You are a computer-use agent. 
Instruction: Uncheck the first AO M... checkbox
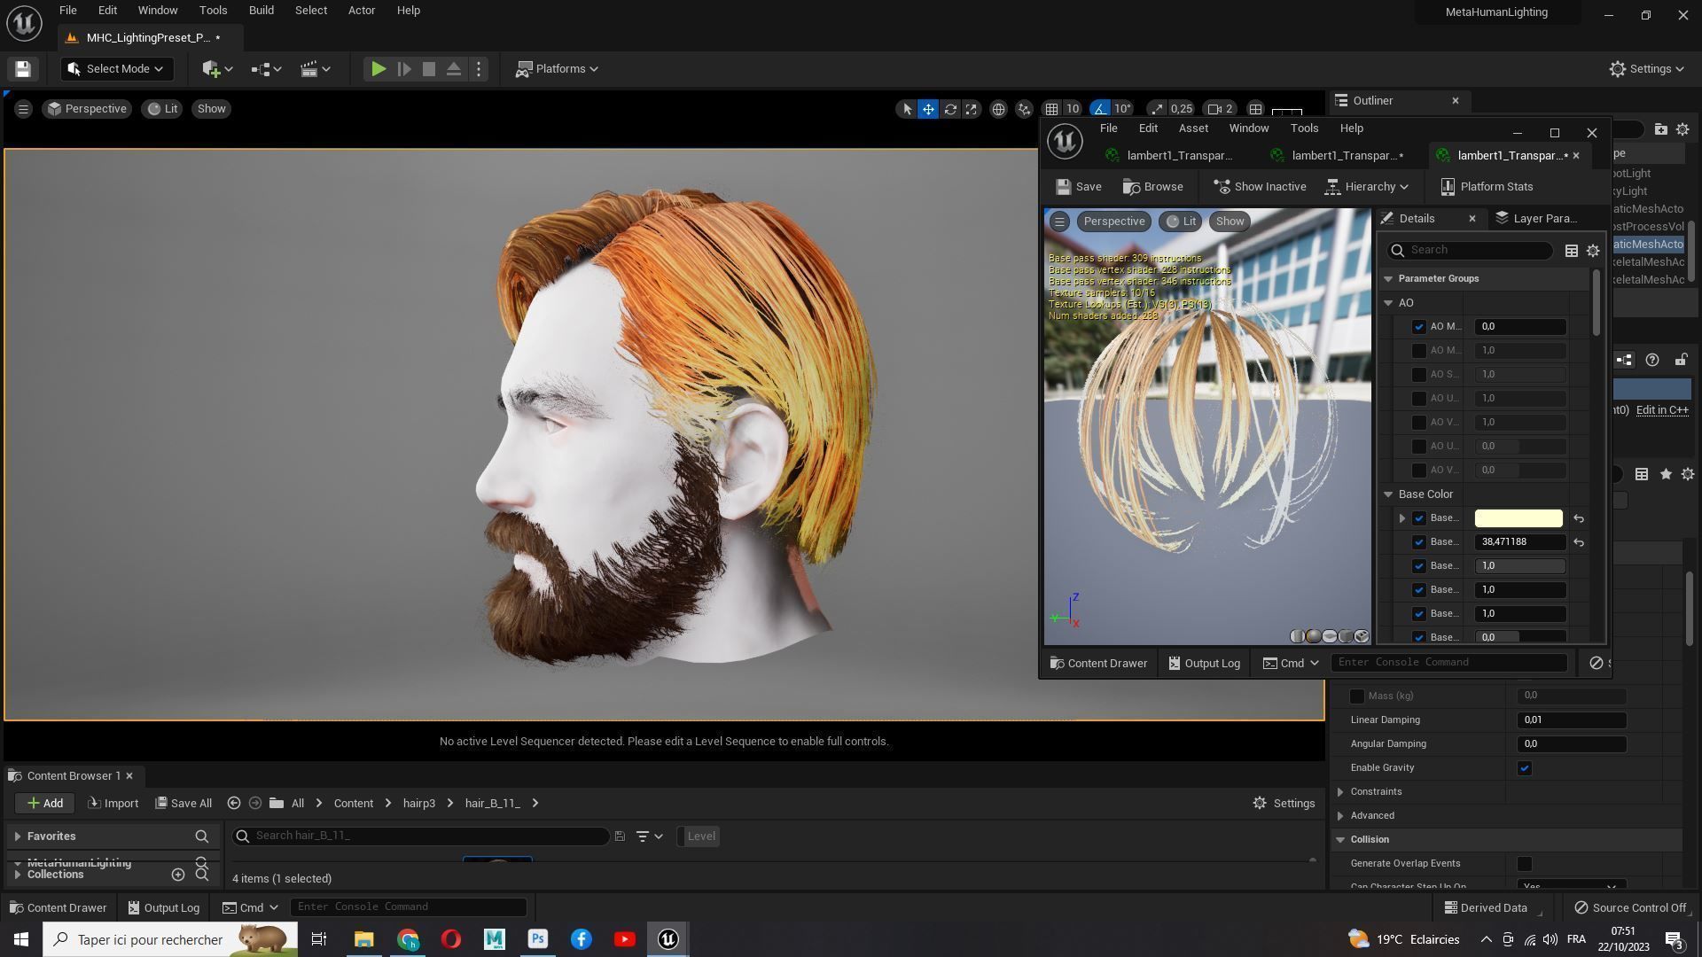point(1418,327)
